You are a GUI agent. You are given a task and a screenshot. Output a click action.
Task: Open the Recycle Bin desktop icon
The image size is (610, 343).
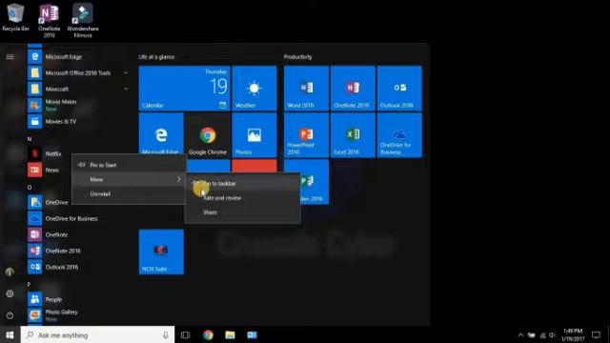click(x=15, y=17)
